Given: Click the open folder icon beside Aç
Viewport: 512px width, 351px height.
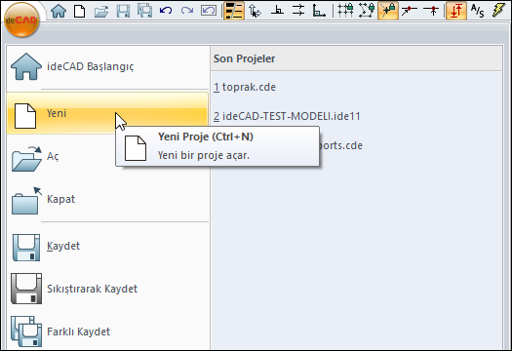Looking at the screenshot, I should coord(26,159).
